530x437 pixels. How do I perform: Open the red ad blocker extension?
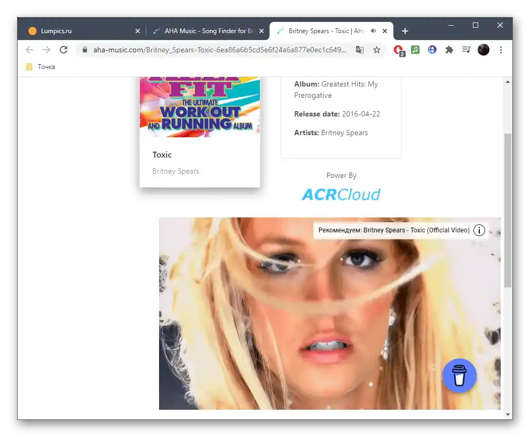399,50
